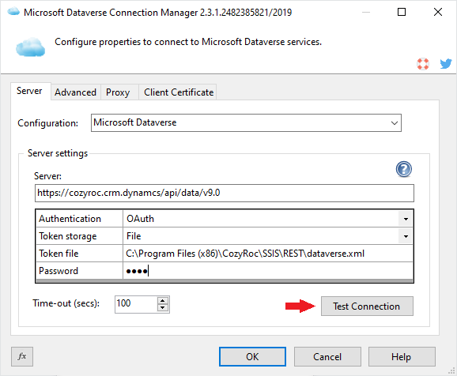Close the connection manager dialog
Viewport: 457px width, 376px height.
[438, 12]
